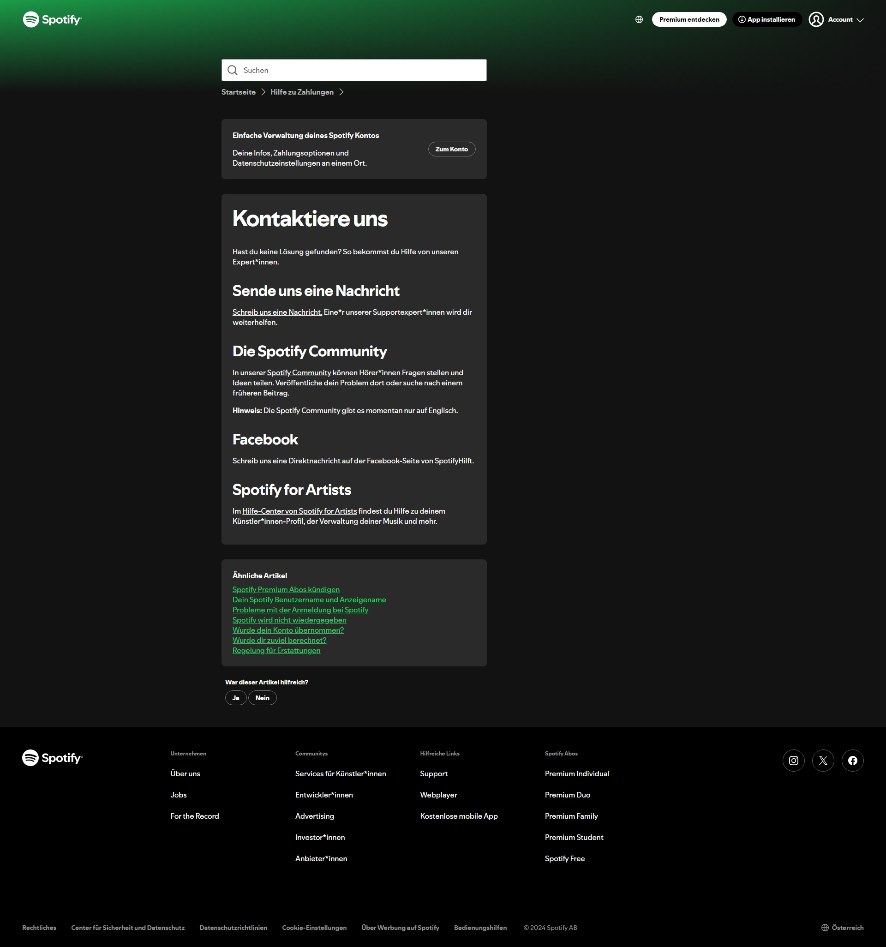
Task: Open Premium Individual footer link
Action: [577, 773]
